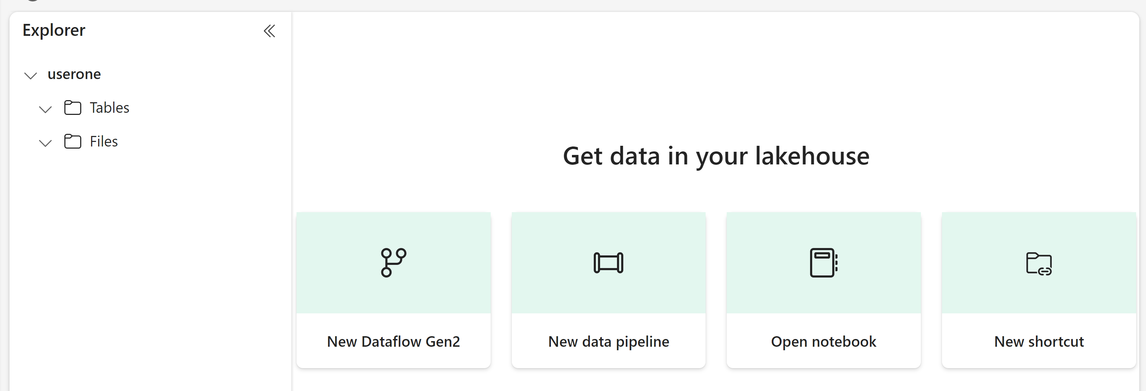Click the "Get data in your lakehouse" heading
This screenshot has width=1146, height=391.
(716, 156)
